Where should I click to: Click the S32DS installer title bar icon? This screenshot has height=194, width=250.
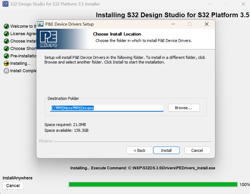(5, 4)
